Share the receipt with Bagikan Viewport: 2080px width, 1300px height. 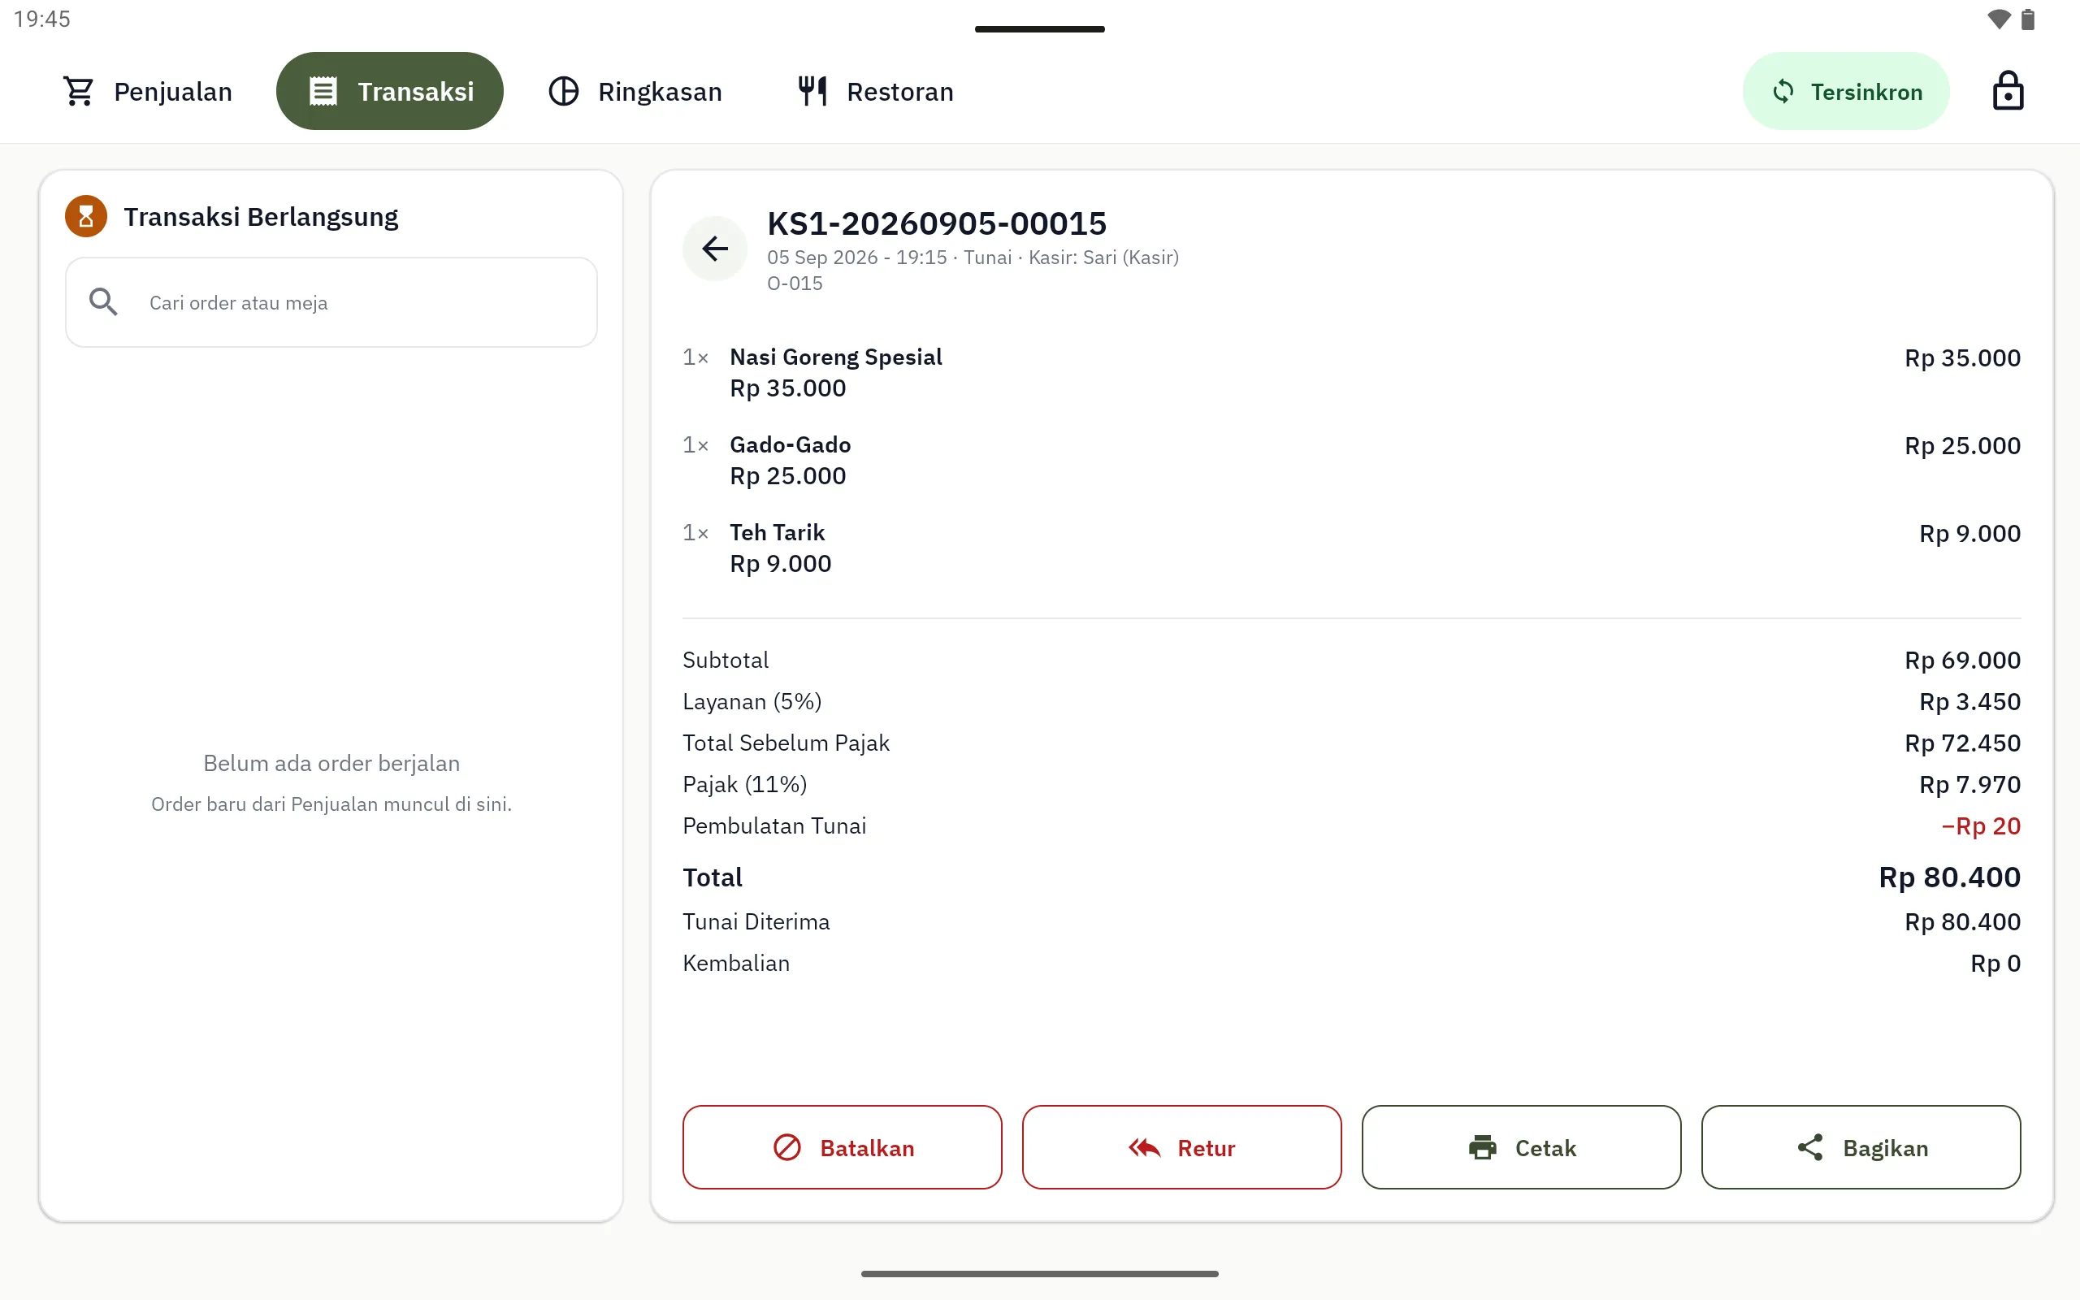pyautogui.click(x=1861, y=1147)
